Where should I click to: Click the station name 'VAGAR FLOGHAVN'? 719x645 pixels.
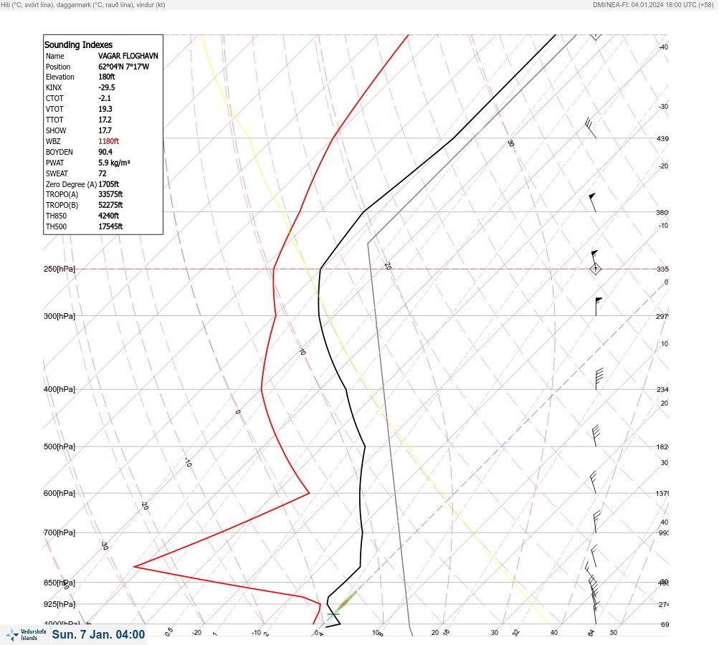(x=128, y=56)
